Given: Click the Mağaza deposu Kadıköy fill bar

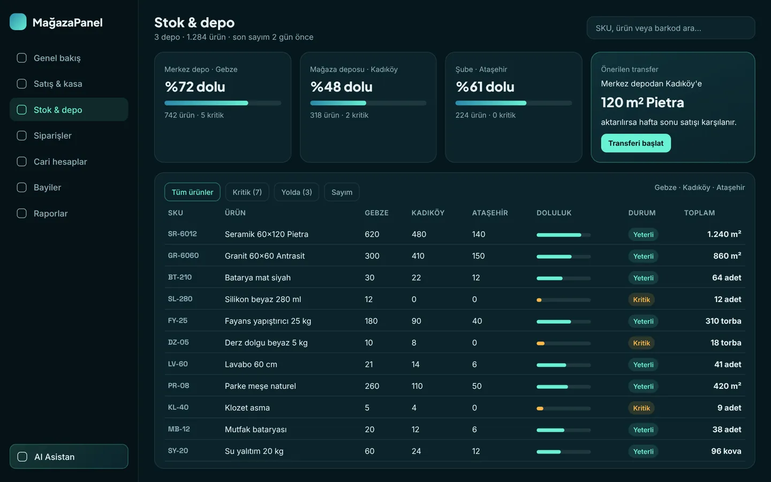Looking at the screenshot, I should pos(368,103).
